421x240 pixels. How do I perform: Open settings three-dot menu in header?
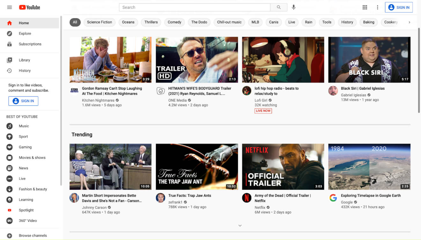pos(378,7)
